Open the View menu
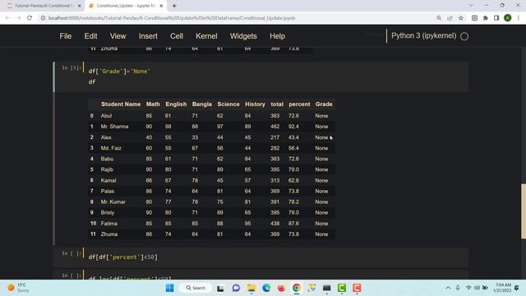Viewport: 526px width, 296px height. coord(118,36)
